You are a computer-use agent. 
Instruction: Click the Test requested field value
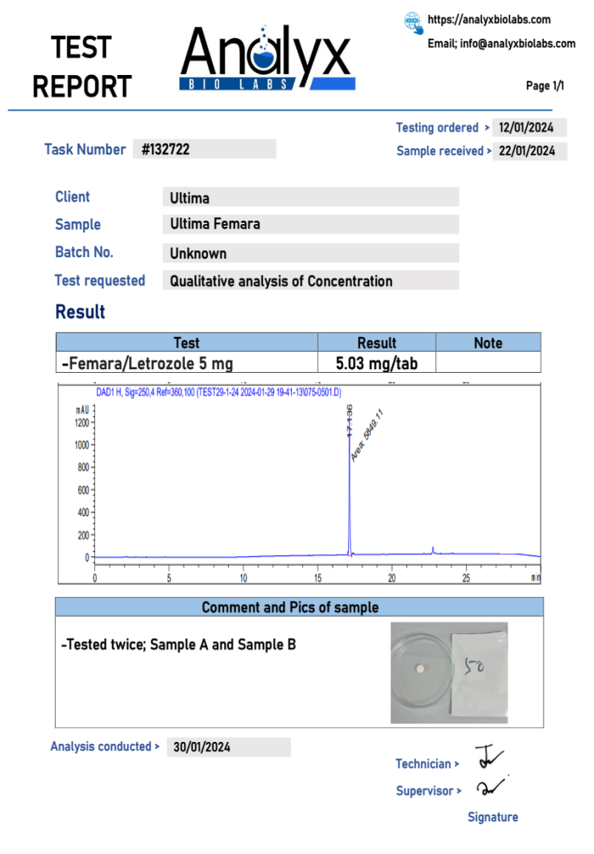pyautogui.click(x=310, y=281)
